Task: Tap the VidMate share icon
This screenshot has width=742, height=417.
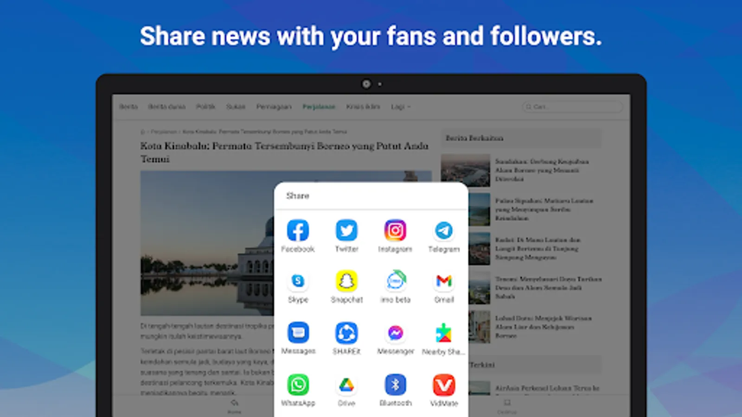Action: [x=444, y=385]
